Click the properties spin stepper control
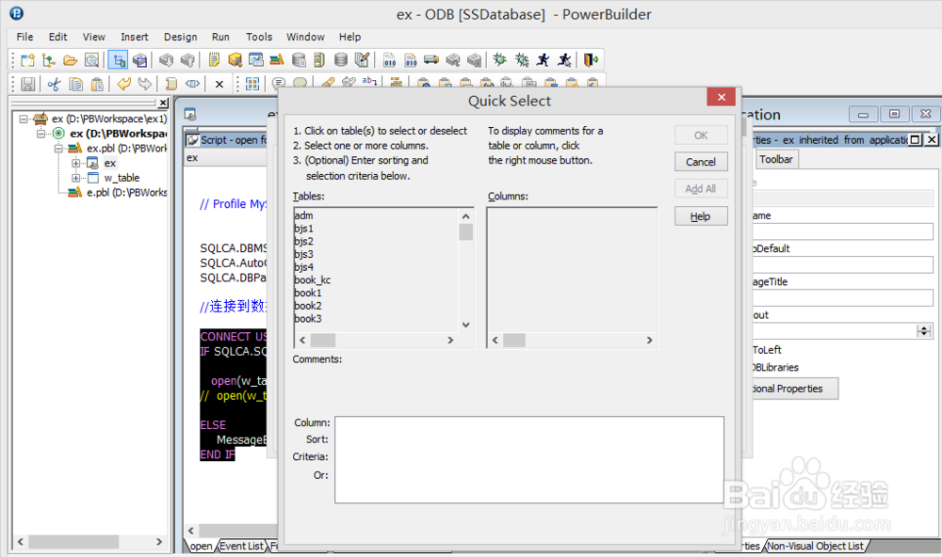The width and height of the screenshot is (942, 557). (x=924, y=331)
